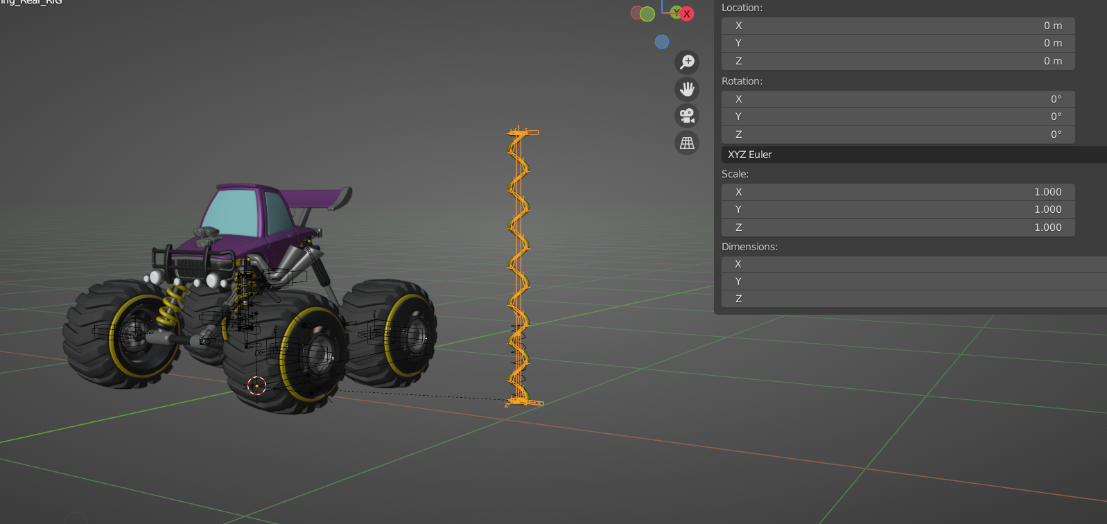Click the Location Z value field
The height and width of the screenshot is (524, 1107).
tap(898, 61)
